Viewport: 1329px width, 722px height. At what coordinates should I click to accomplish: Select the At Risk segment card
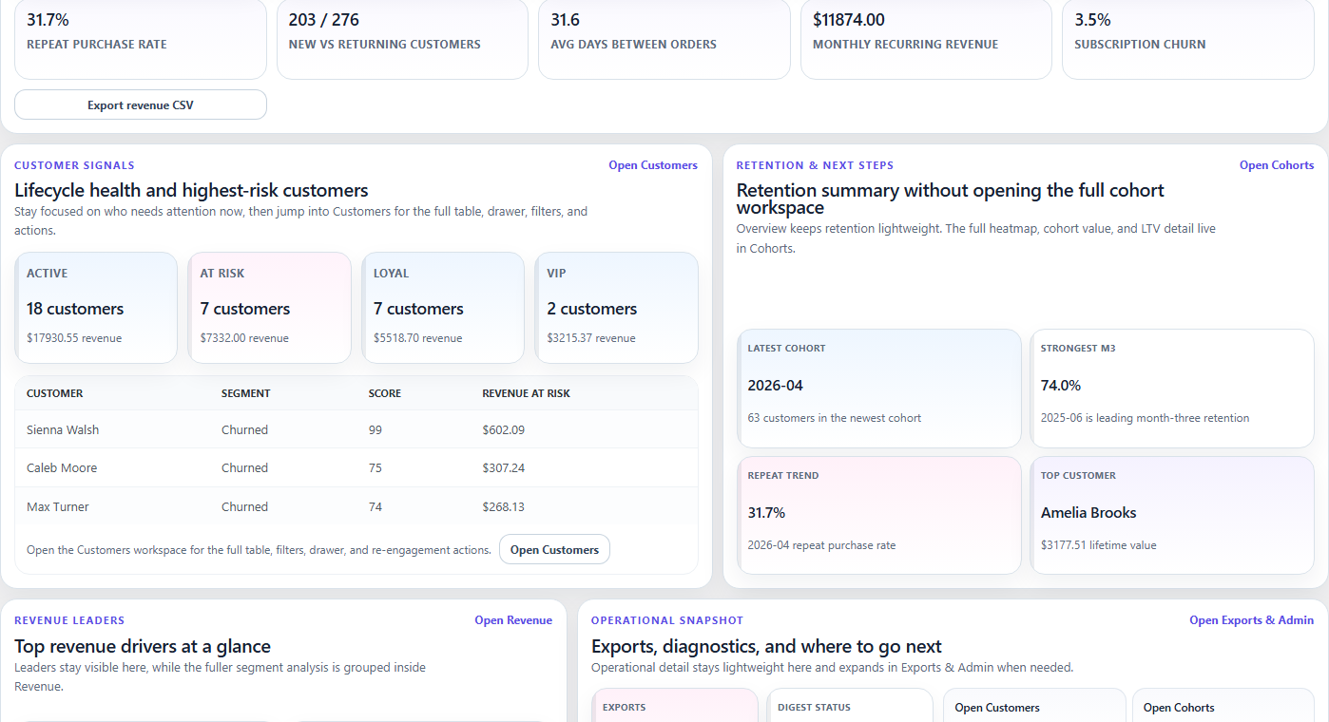pos(270,307)
